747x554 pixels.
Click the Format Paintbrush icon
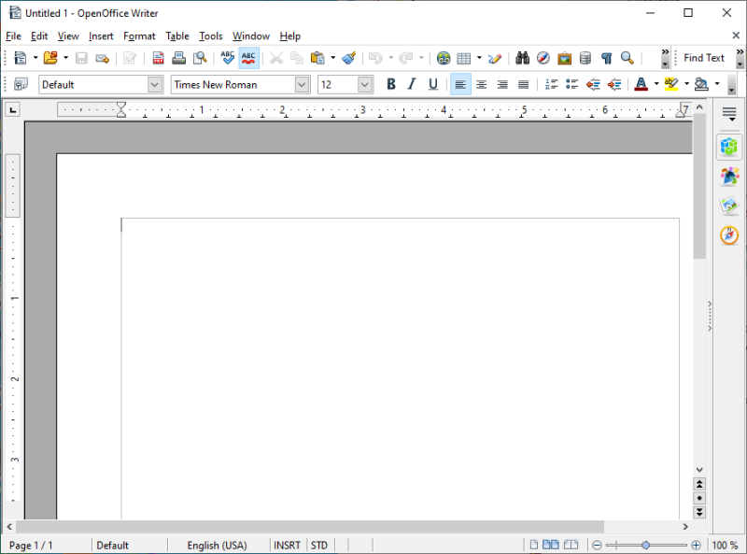348,58
